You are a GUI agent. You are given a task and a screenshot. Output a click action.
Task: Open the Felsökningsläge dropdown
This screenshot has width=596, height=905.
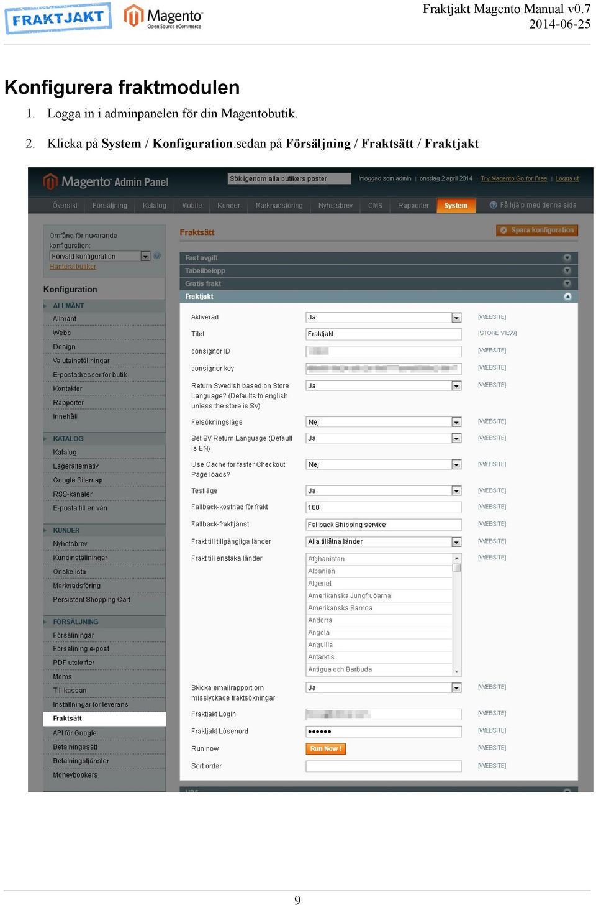tap(384, 422)
